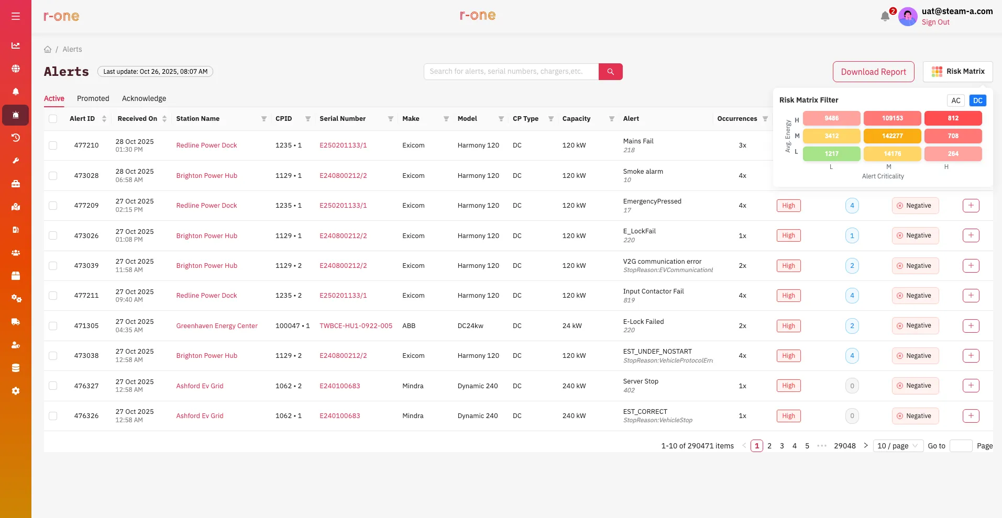Open the Station Name column filter

coord(264,119)
